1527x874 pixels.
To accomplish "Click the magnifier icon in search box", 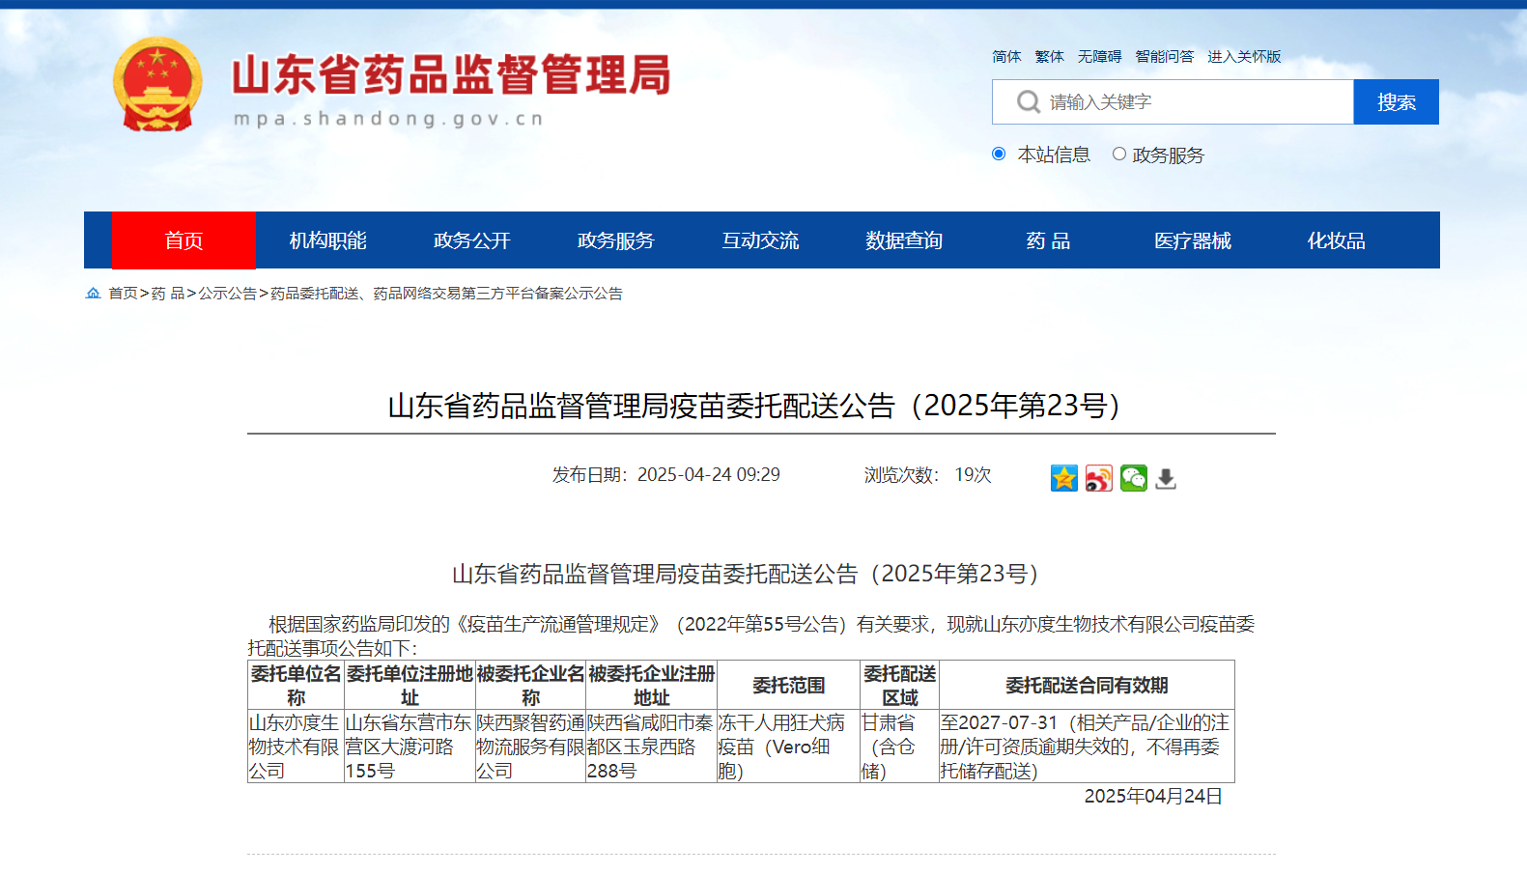I will click(1029, 101).
